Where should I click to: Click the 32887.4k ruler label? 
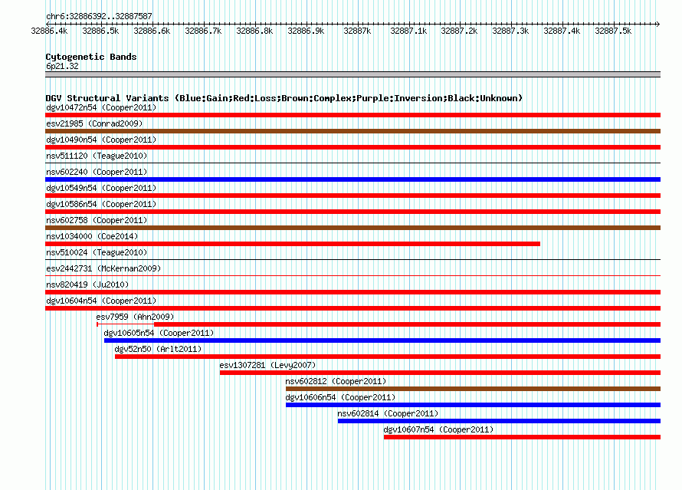point(562,31)
